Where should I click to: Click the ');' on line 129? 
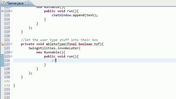[x=31, y=73]
